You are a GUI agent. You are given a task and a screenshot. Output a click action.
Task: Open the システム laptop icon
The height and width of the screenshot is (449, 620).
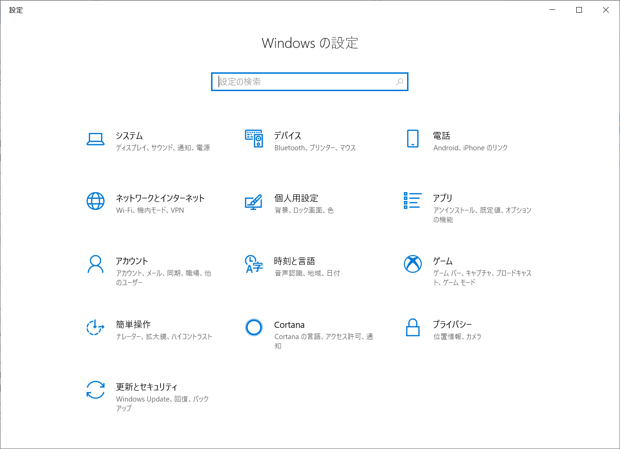[x=95, y=139]
